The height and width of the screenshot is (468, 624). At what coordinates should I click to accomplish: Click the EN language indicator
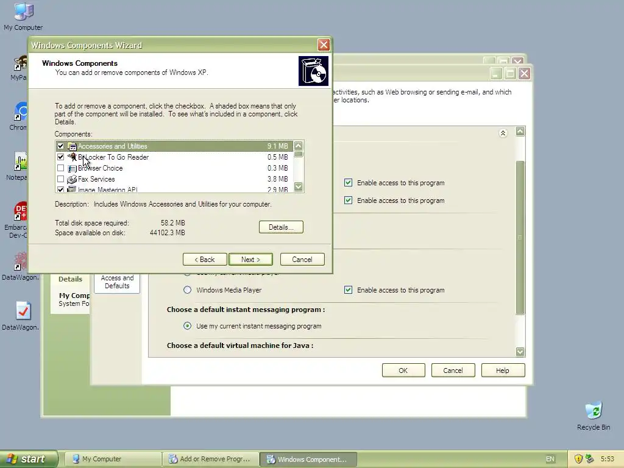[550, 459]
